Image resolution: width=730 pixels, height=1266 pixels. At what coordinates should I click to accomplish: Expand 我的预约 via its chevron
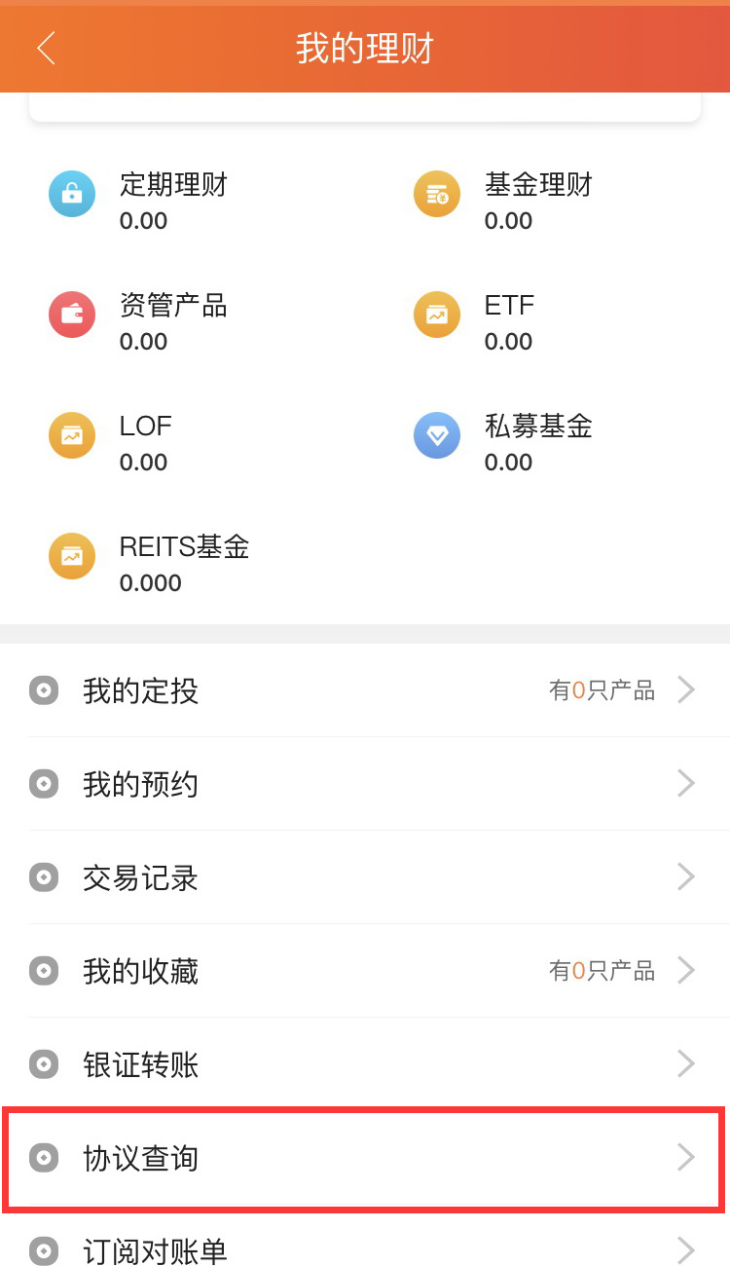pyautogui.click(x=686, y=784)
